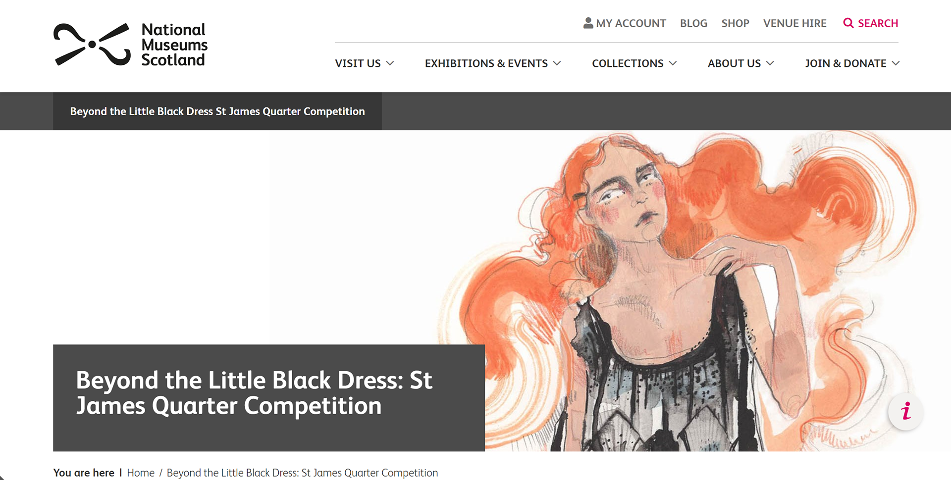Open the Exhibitions & Events menu
Screen dimensions: 951x480
[486, 63]
